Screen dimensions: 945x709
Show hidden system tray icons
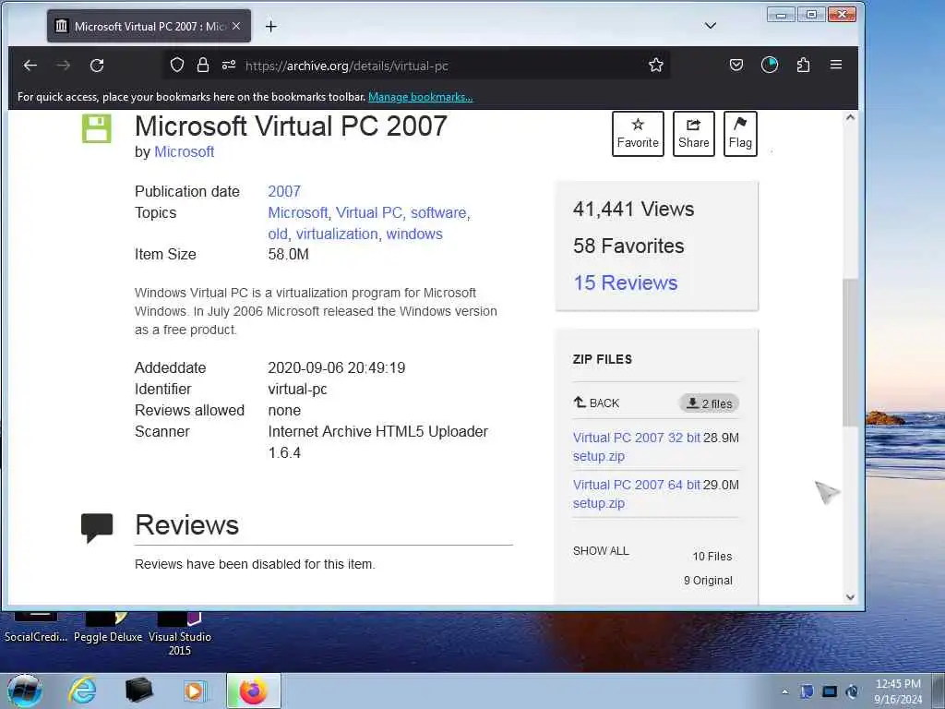(x=784, y=691)
